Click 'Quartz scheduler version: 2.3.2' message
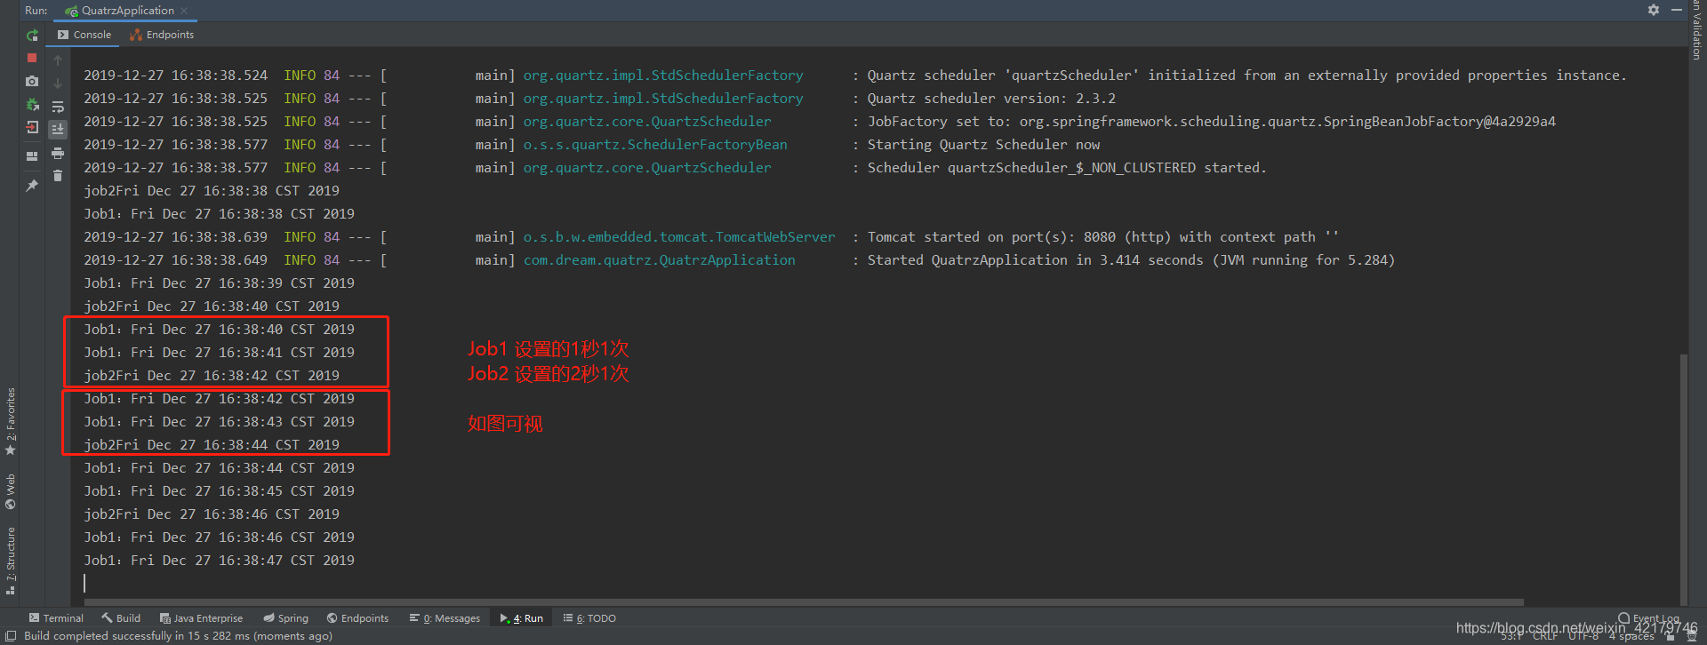Screen dimensions: 1707x645 (991, 99)
